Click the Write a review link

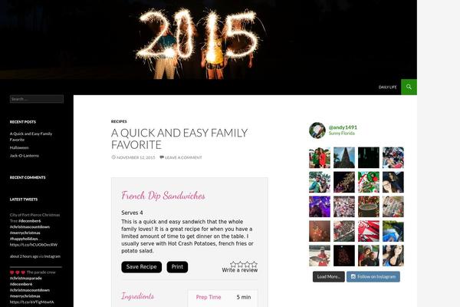coord(240,270)
